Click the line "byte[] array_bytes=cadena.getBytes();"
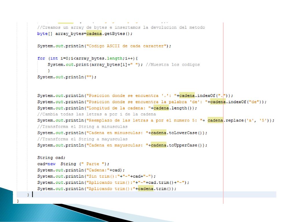 [85, 34]
